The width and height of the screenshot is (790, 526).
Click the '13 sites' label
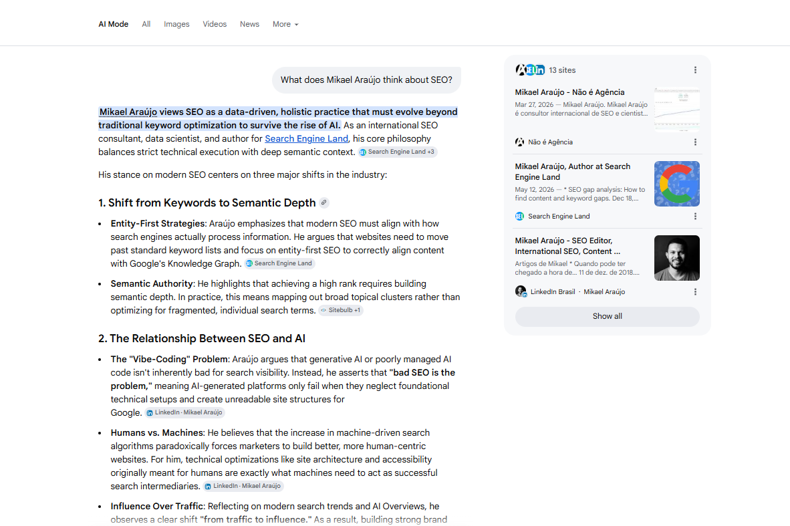pos(562,70)
